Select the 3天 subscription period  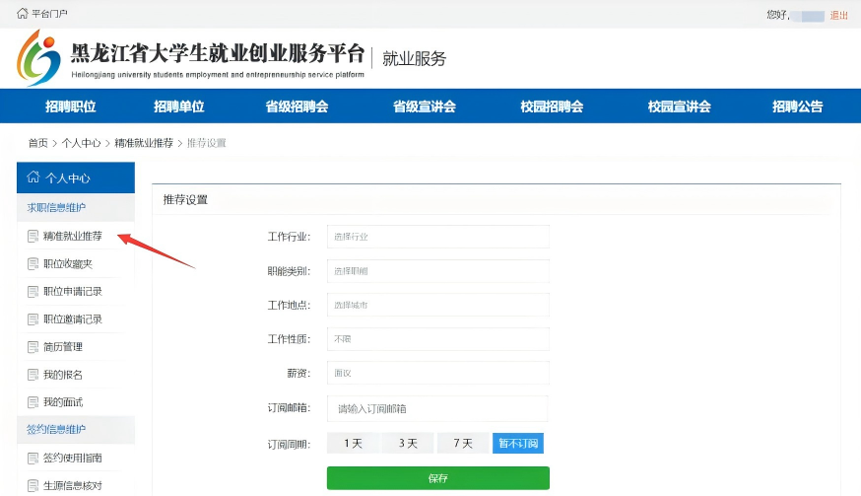pyautogui.click(x=408, y=444)
